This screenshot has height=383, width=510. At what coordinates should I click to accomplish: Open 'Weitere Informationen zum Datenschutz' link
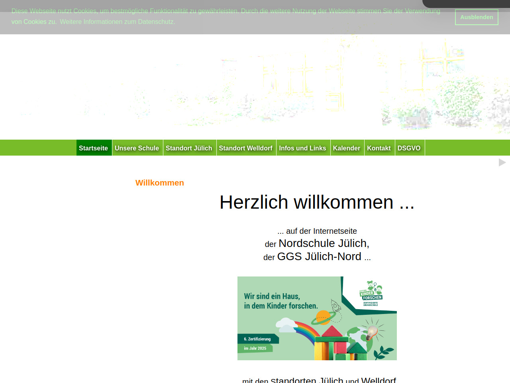(117, 22)
